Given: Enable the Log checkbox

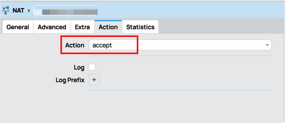Looking at the screenshot, I should 92,67.
